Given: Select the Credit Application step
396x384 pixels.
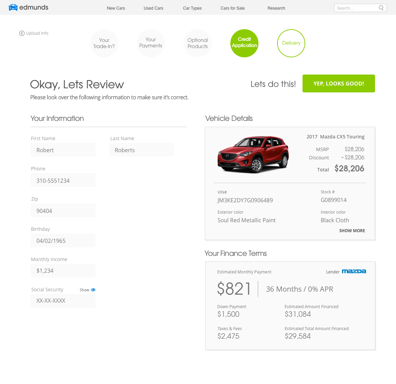Looking at the screenshot, I should click(x=244, y=43).
